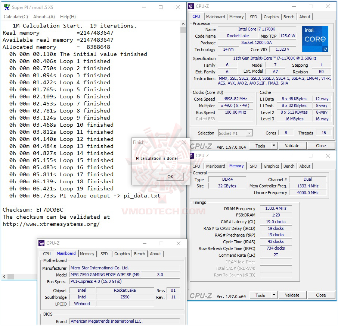
Task: Click the xtremesystems.org URL text in Super PI
Action: click(51, 224)
